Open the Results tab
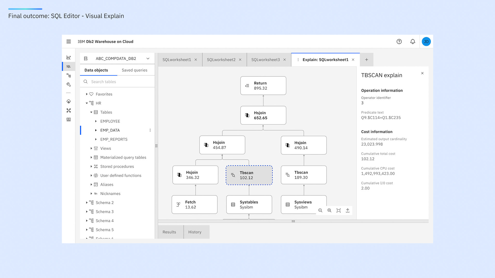495x278 pixels. (169, 232)
